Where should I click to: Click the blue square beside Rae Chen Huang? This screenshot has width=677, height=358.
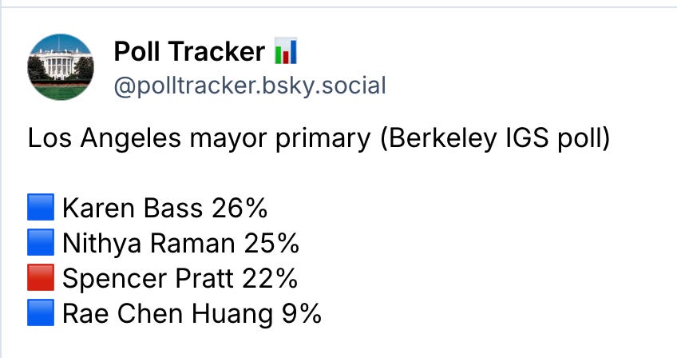(x=41, y=312)
